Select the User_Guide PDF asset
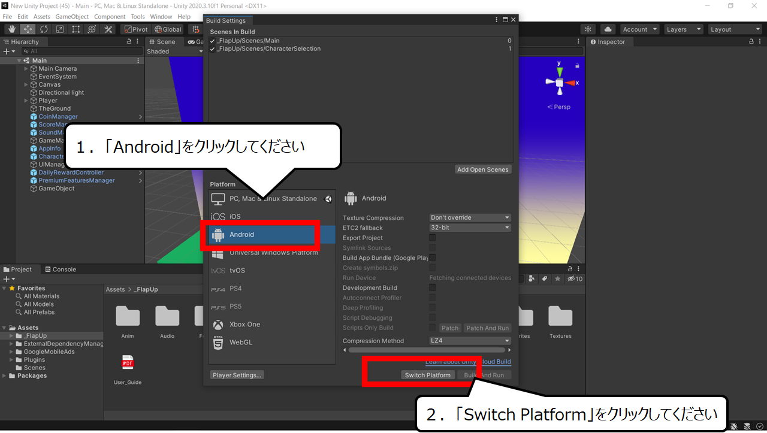The width and height of the screenshot is (767, 433). coord(128,368)
